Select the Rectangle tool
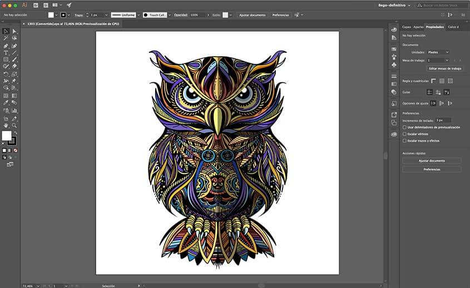This screenshot has width=470, height=288. point(6,59)
